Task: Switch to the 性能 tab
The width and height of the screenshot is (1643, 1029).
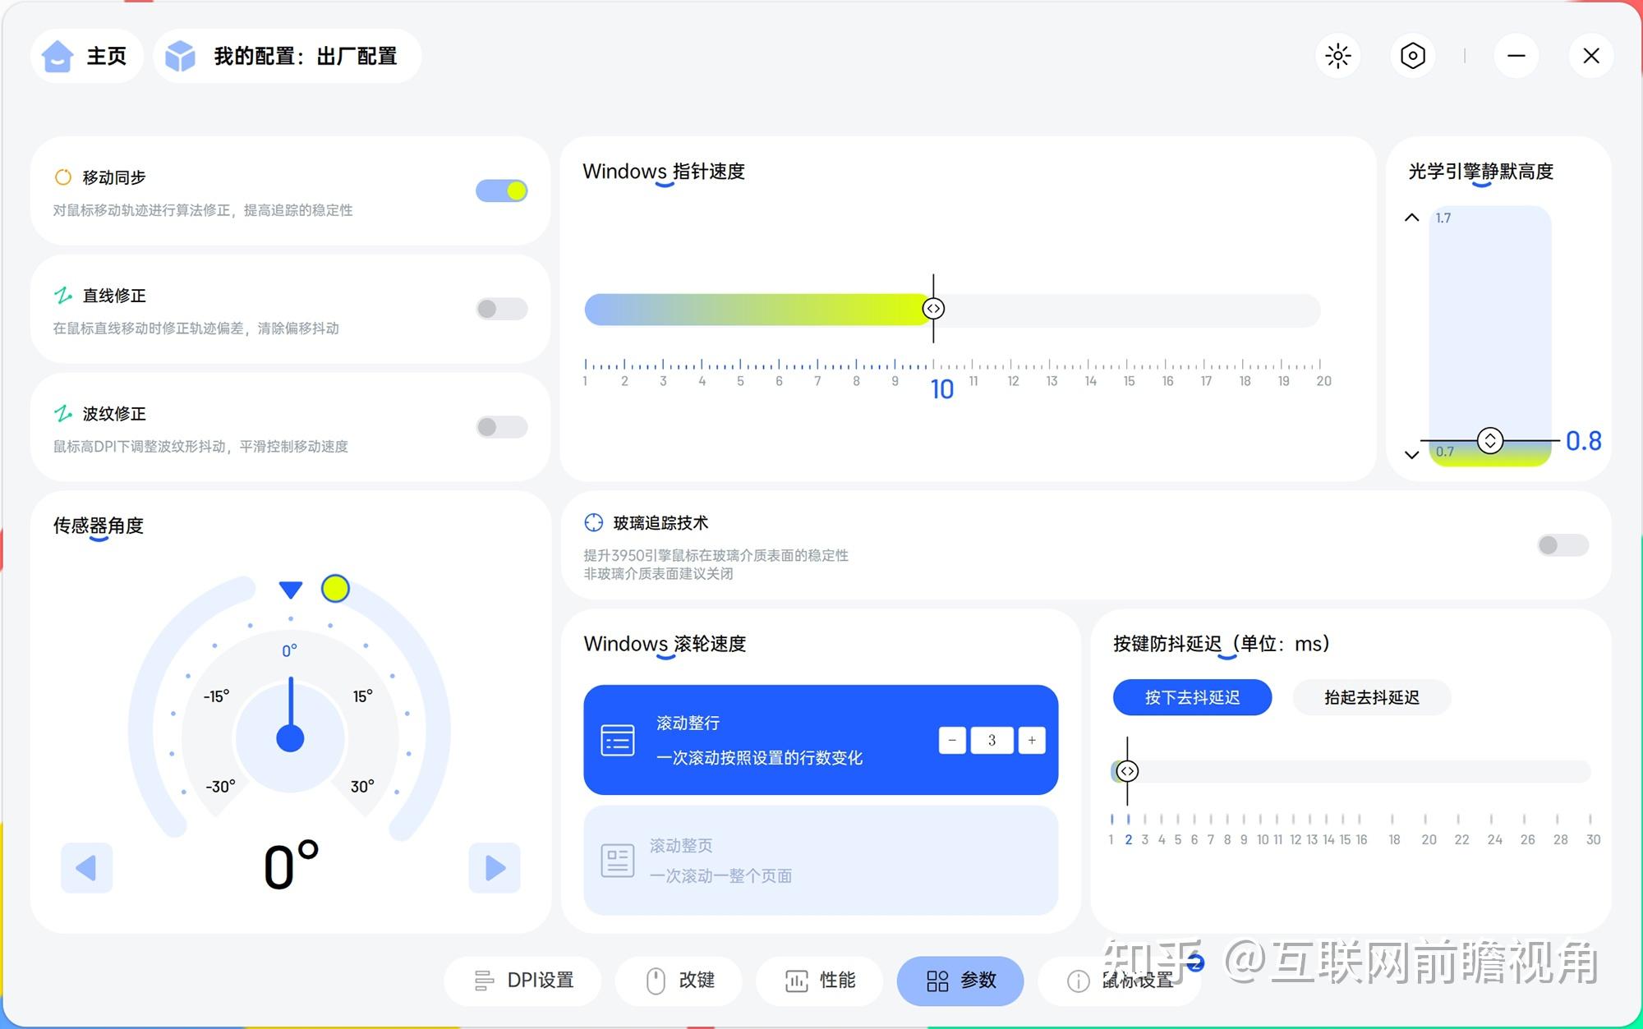Action: pyautogui.click(x=819, y=981)
